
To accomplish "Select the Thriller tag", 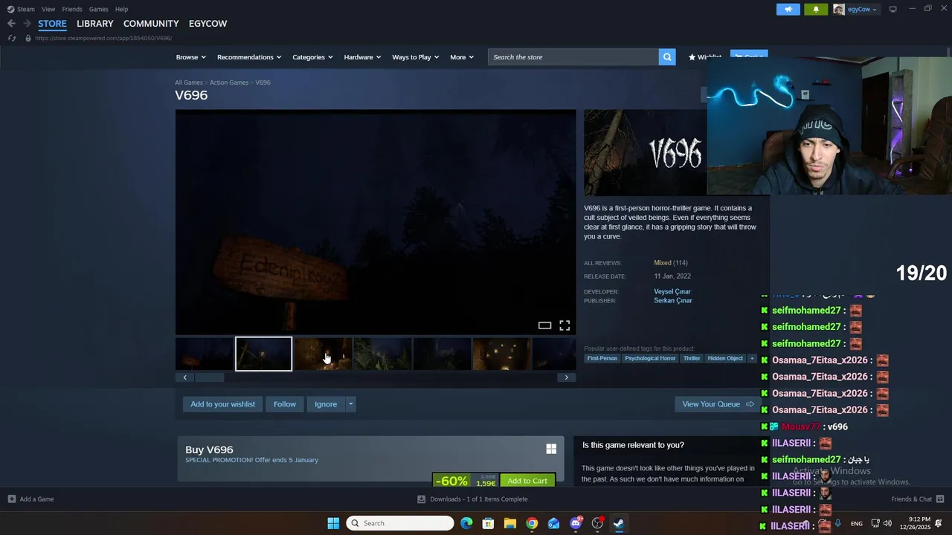I will (x=692, y=358).
